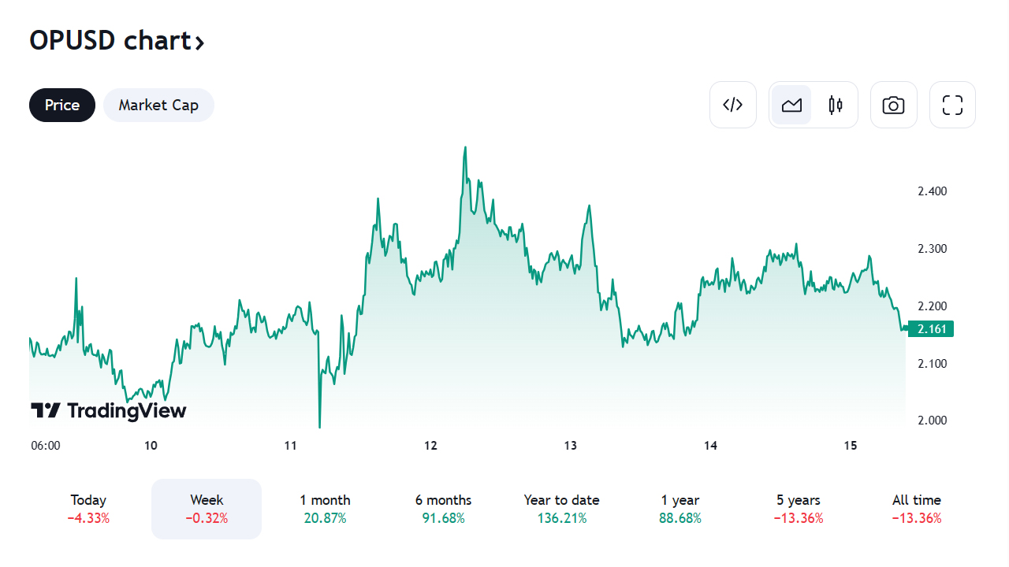The width and height of the screenshot is (1009, 567).
Task: Switch to area chart style
Action: coord(791,105)
